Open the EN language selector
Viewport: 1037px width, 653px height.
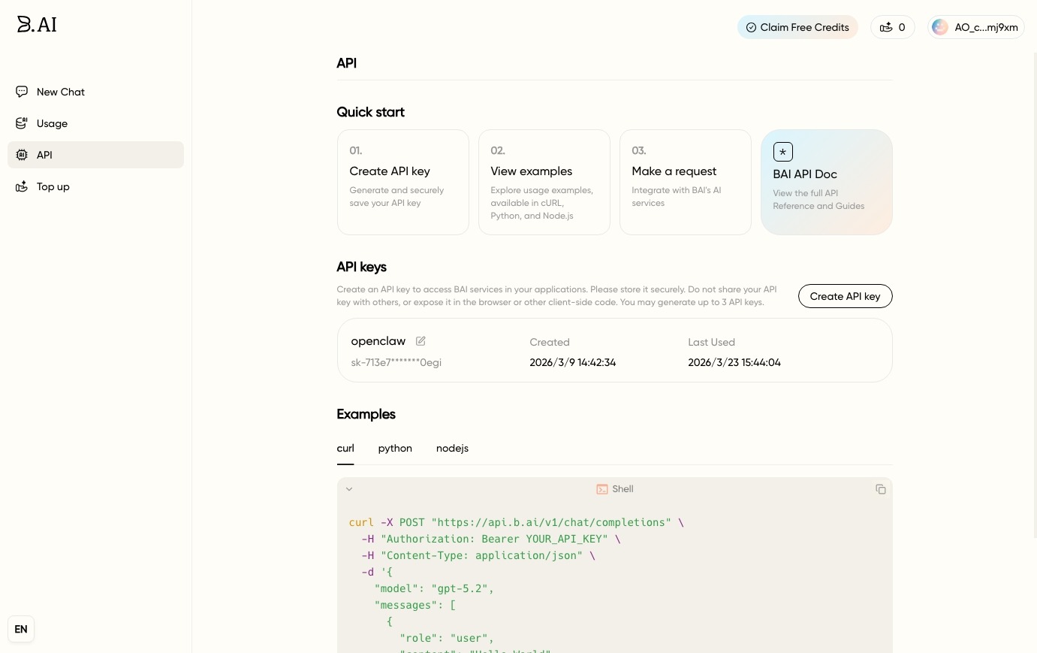point(21,629)
